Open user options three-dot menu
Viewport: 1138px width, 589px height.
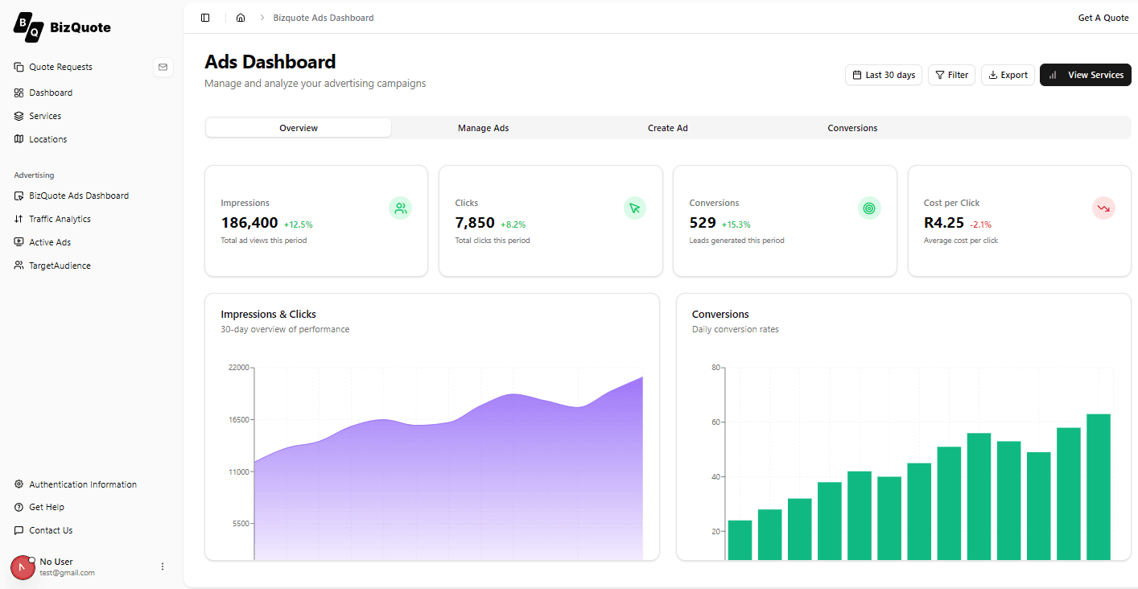coord(163,567)
